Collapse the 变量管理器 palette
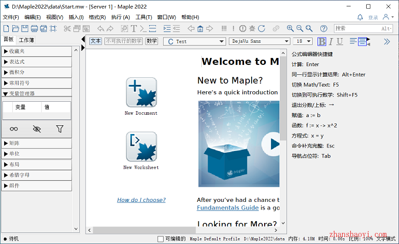 tap(36, 93)
